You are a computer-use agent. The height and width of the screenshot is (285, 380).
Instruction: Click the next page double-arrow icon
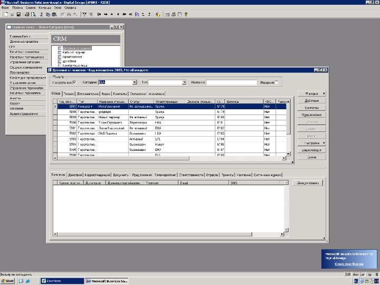[125, 14]
